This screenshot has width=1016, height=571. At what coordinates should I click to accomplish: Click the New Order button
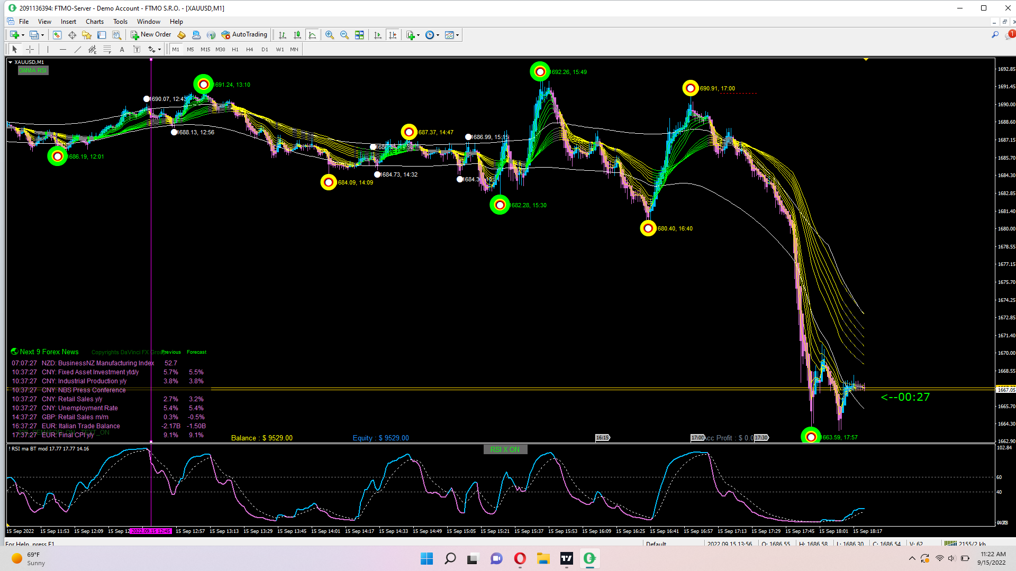point(151,35)
